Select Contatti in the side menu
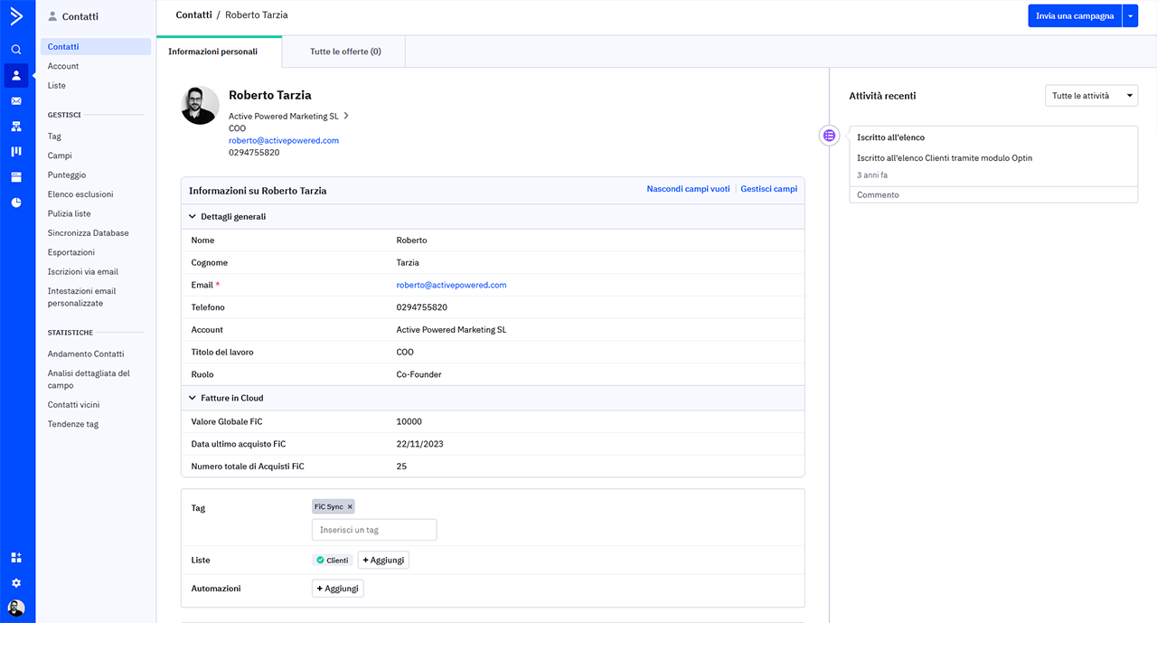The height and width of the screenshot is (651, 1157). (x=95, y=47)
